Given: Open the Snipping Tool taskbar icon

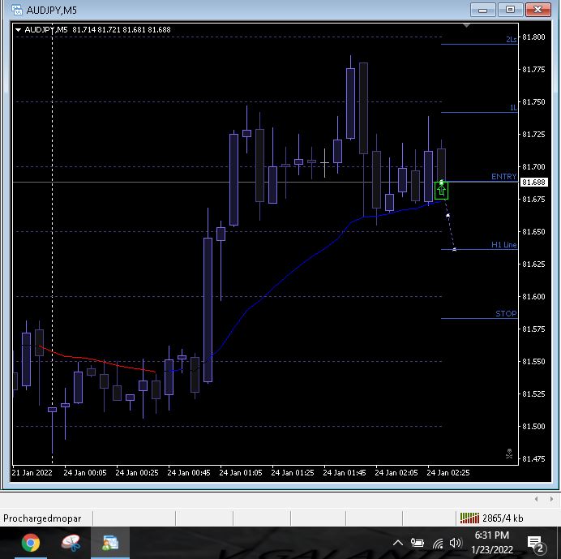Looking at the screenshot, I should [x=71, y=543].
